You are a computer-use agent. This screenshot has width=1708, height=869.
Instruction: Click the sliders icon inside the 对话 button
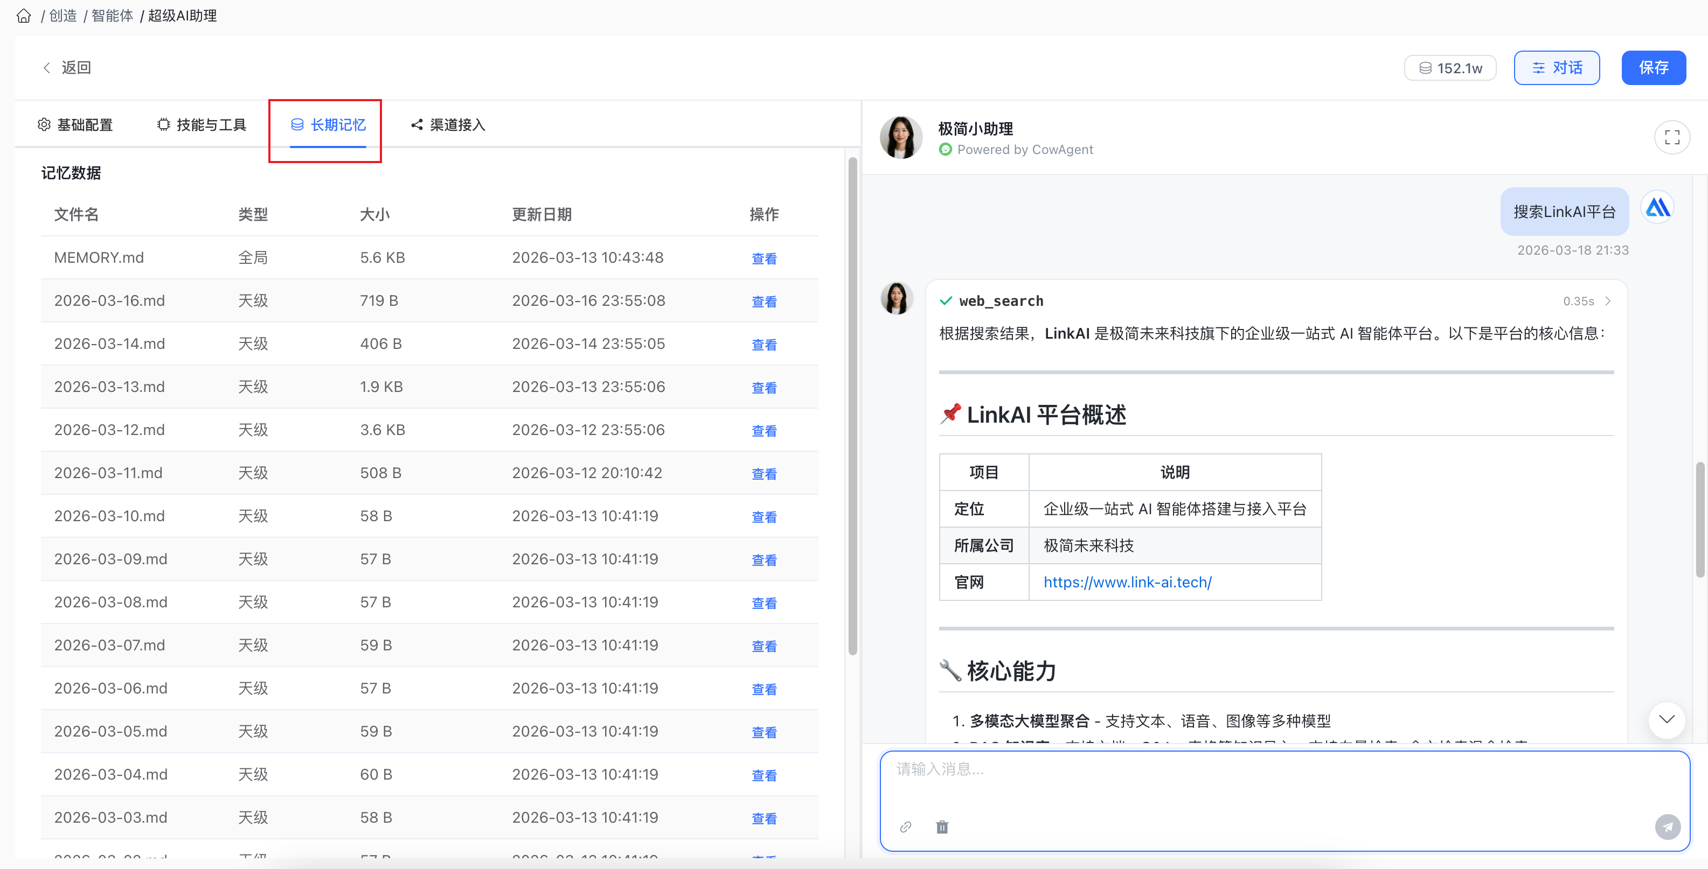click(x=1539, y=67)
